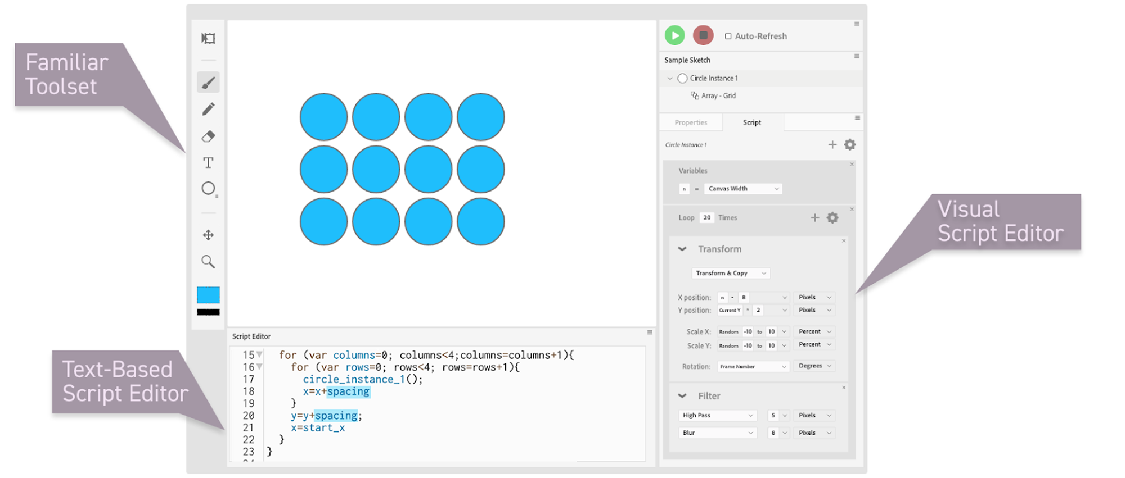
Task: Change Scale Y units from Percent
Action: pos(814,345)
